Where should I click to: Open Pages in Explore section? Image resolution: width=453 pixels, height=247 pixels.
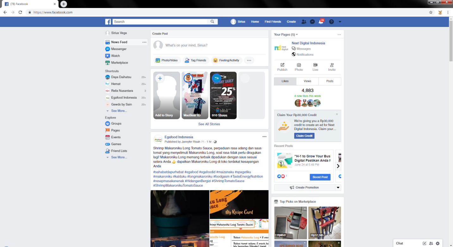click(x=115, y=130)
